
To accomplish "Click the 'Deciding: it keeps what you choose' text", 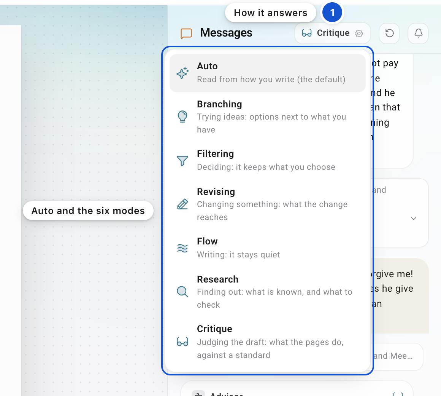I will 266,167.
